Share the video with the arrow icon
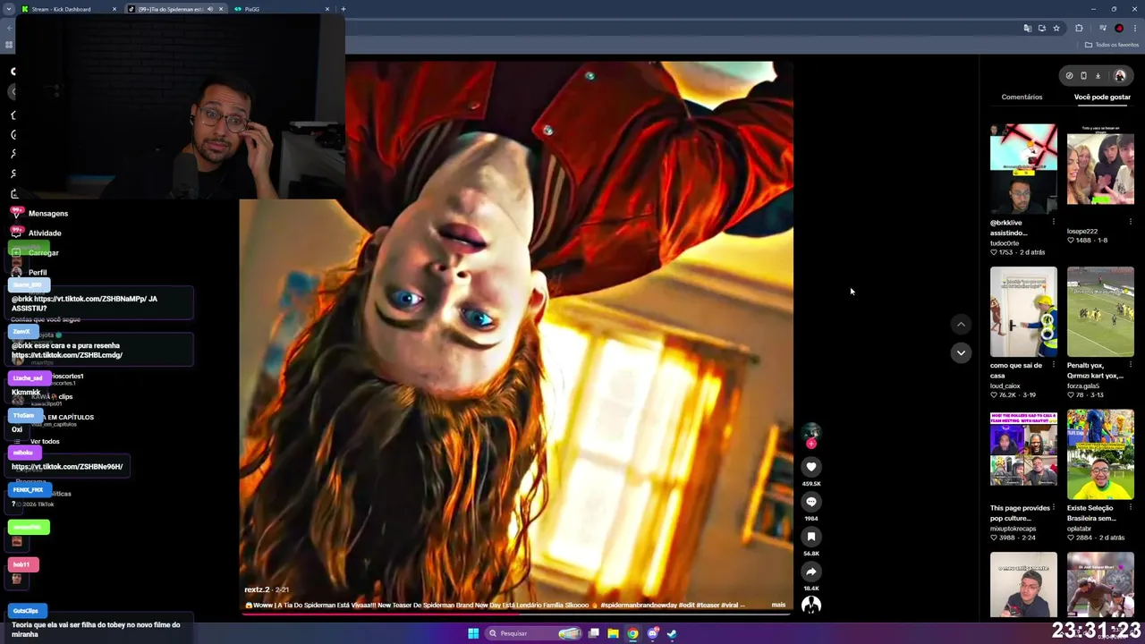The height and width of the screenshot is (644, 1145). (x=811, y=572)
